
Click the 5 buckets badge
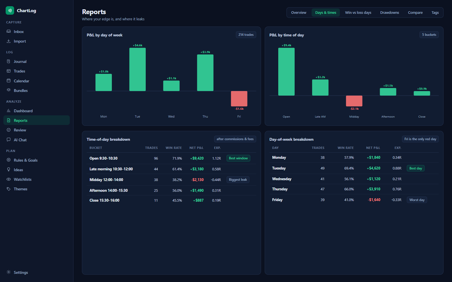click(x=429, y=35)
